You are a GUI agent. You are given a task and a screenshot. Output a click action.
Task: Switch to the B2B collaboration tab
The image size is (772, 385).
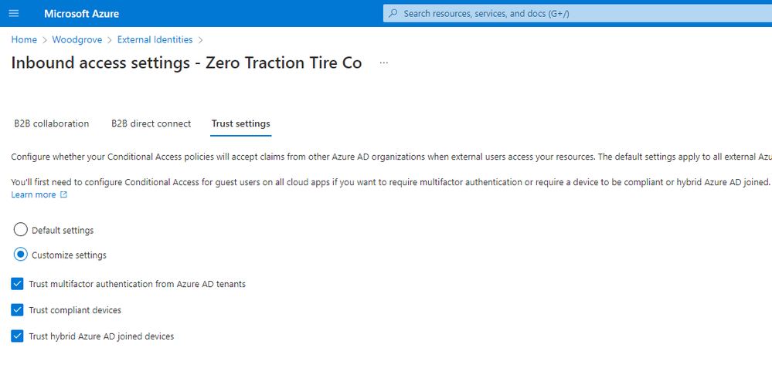click(x=51, y=123)
